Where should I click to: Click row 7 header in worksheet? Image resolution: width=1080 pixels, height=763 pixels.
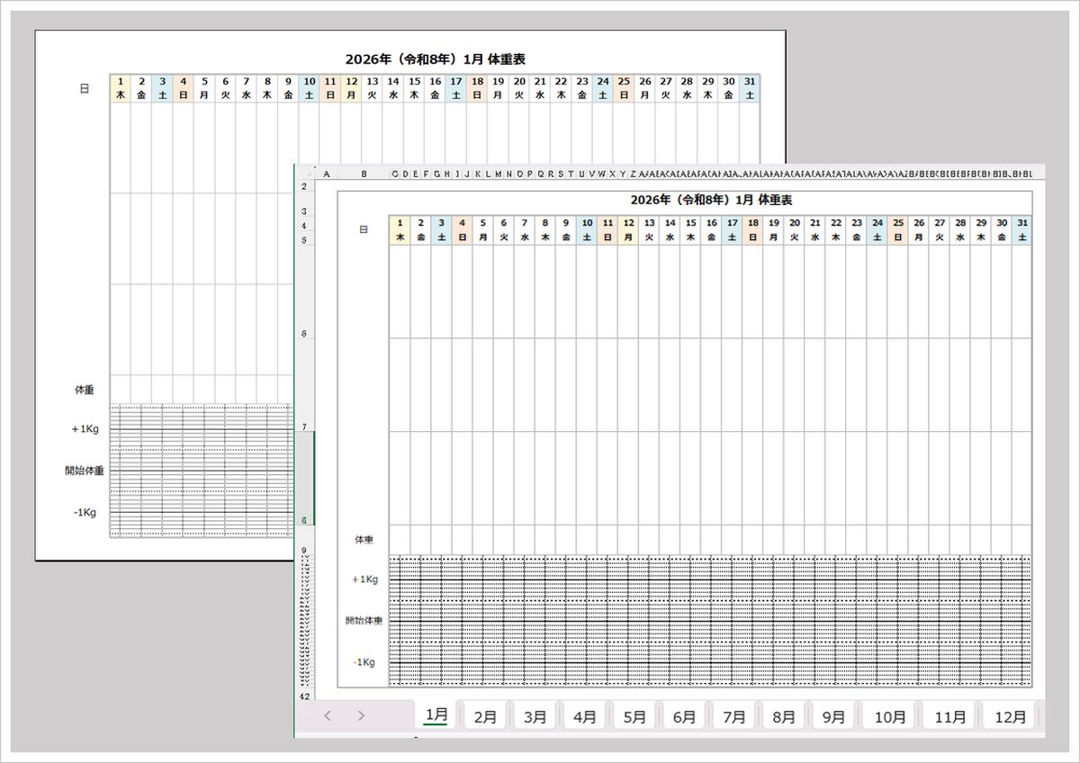click(304, 427)
